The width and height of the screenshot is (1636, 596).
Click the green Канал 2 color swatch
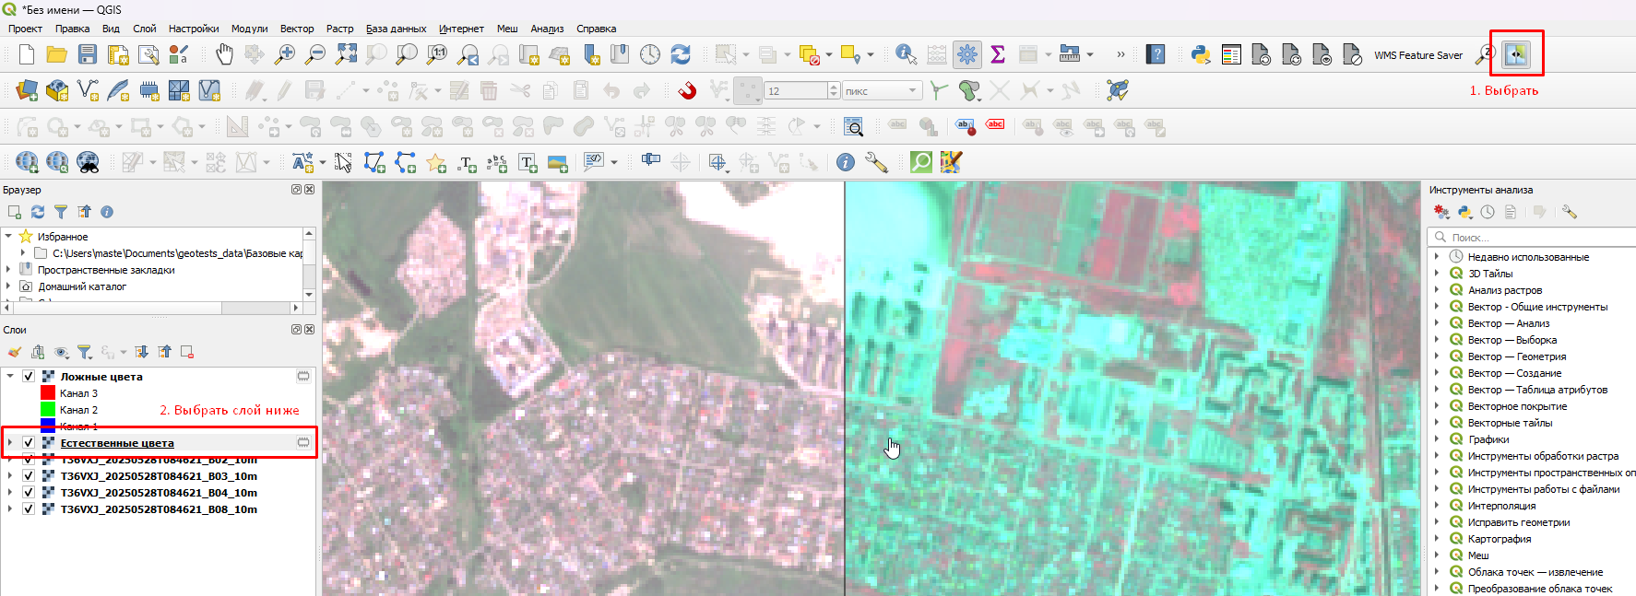[48, 410]
